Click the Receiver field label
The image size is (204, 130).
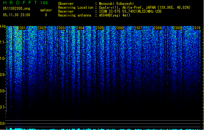pyautogui.click(x=66, y=11)
